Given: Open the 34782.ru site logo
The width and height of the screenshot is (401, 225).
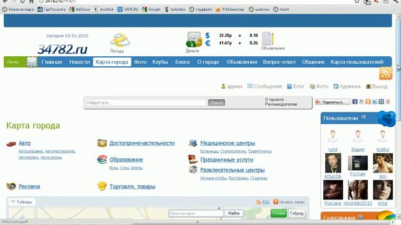Looking at the screenshot, I should pos(63,49).
